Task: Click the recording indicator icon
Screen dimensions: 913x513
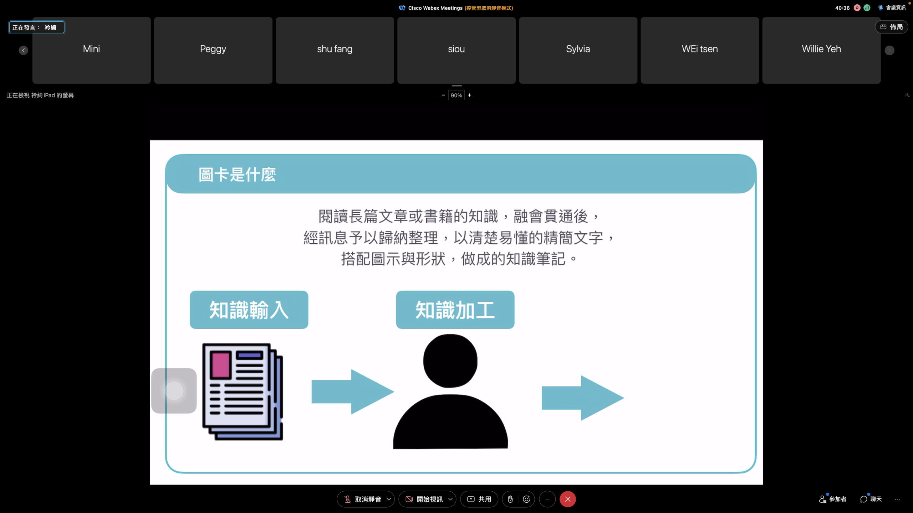Action: [857, 8]
